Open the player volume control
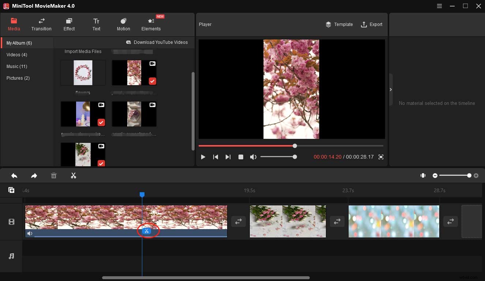 [253, 157]
